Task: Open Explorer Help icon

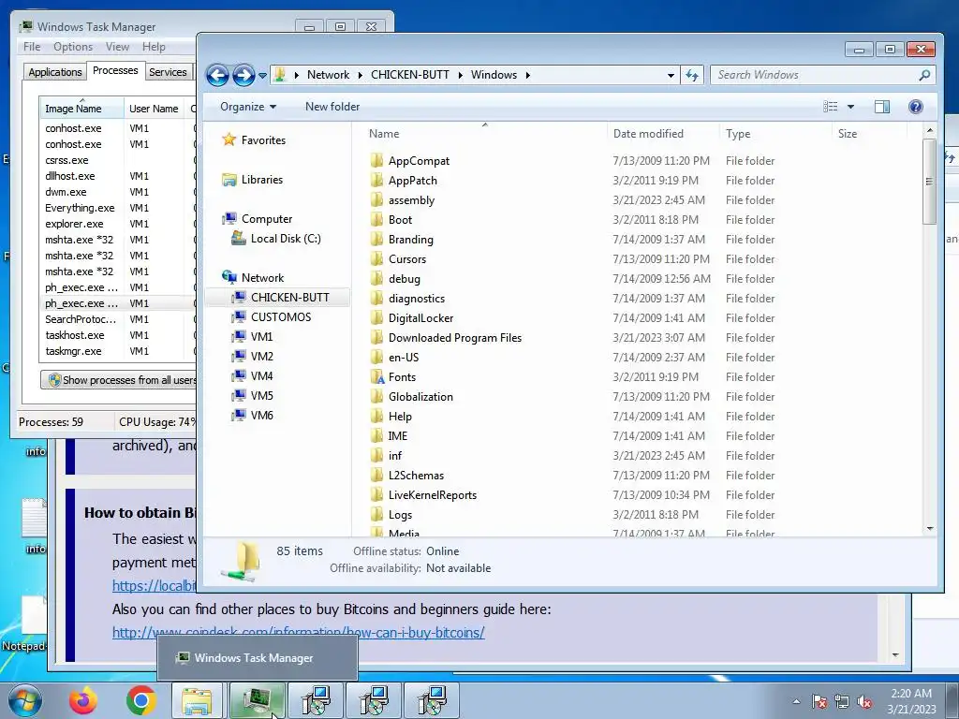Action: coord(916,107)
